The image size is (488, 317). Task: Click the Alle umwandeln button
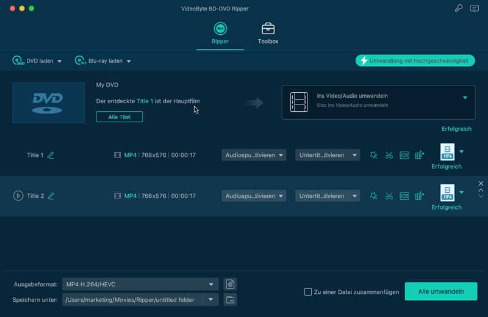[x=441, y=291]
